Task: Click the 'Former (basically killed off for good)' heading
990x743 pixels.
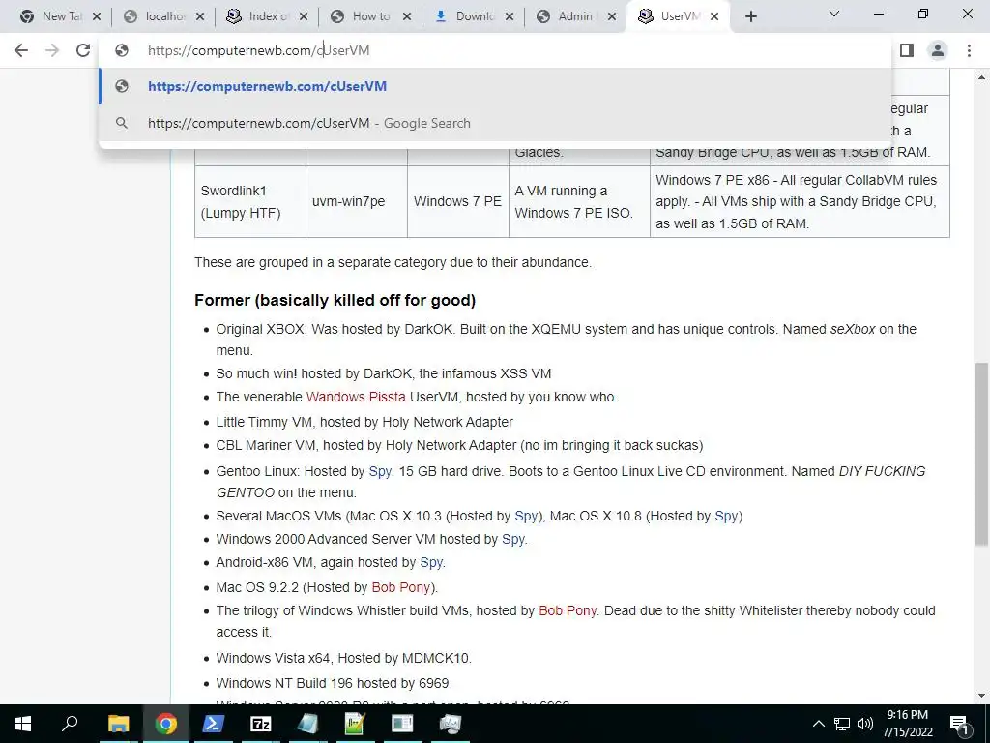Action: pos(335,300)
